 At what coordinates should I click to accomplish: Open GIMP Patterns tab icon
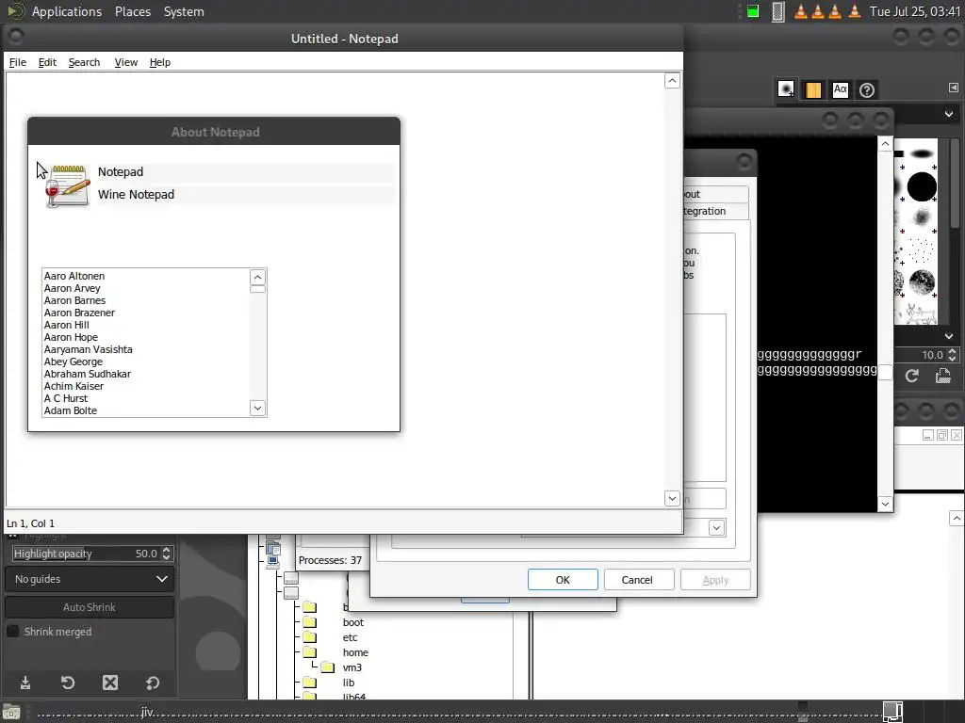(813, 89)
